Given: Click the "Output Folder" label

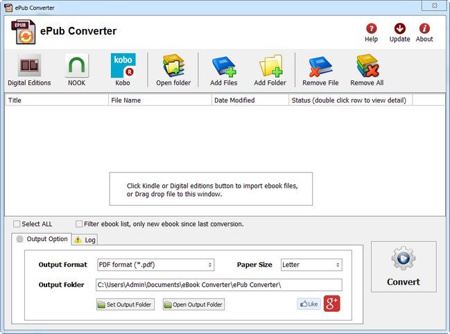Looking at the screenshot, I should coord(62,285).
